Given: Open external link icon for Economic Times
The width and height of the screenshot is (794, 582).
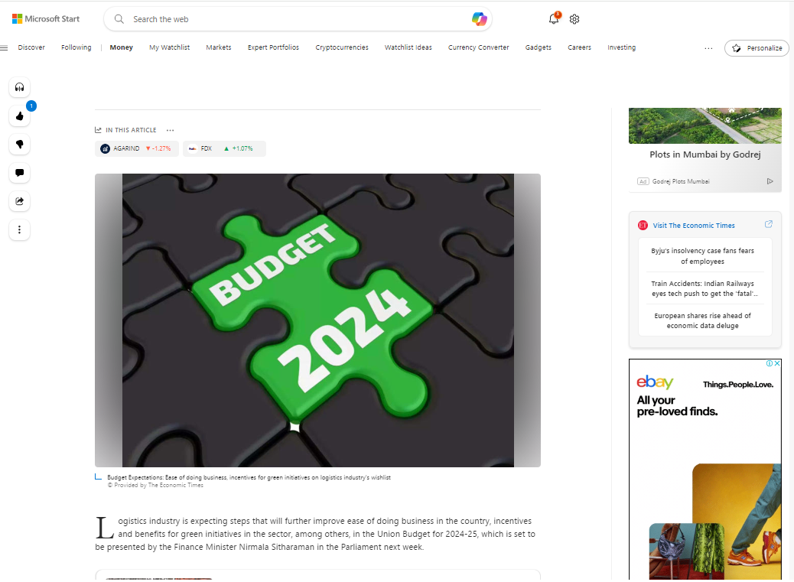Looking at the screenshot, I should tap(768, 224).
